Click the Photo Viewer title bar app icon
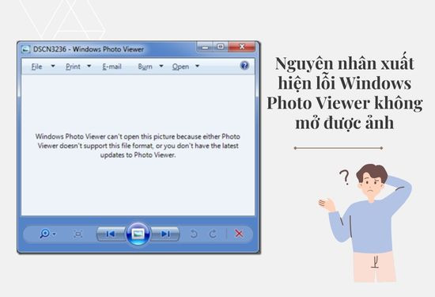The height and width of the screenshot is (297, 435). tap(26, 49)
